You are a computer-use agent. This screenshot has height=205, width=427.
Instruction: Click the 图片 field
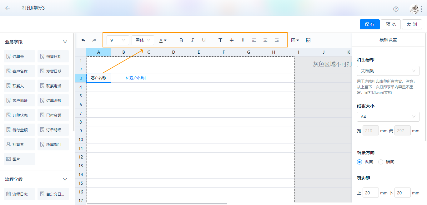pos(19,159)
